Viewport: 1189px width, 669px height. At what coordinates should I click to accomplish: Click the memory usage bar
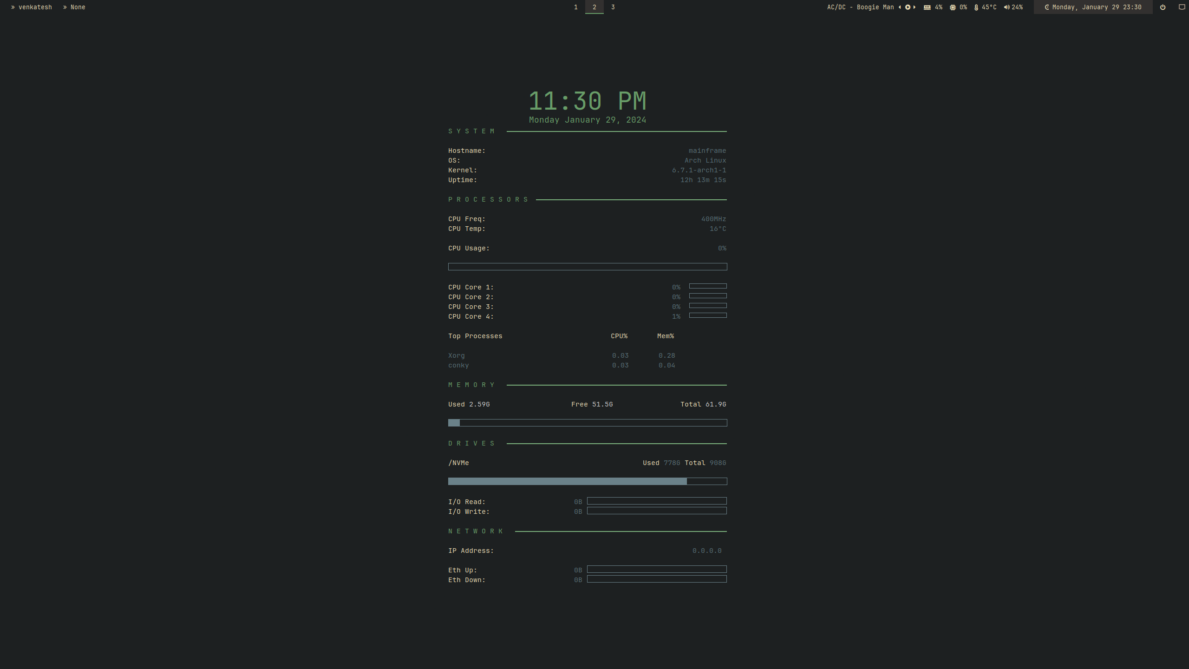pos(588,423)
